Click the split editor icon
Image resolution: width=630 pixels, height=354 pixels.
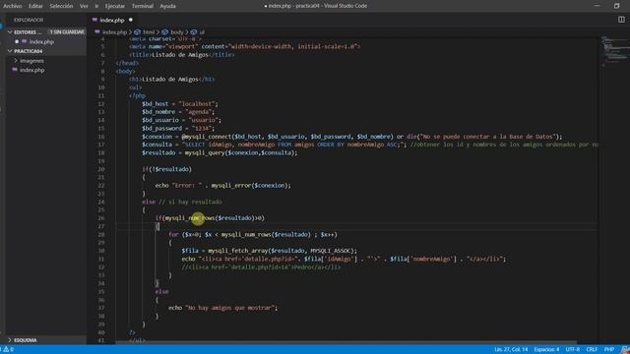pos(621,20)
